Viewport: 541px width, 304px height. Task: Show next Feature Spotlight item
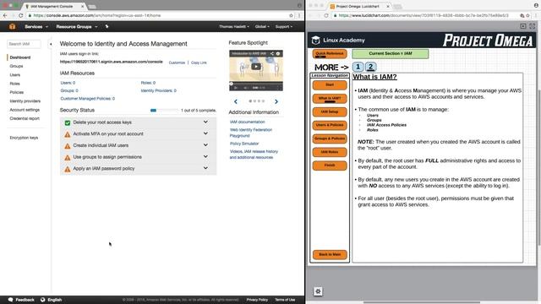(x=276, y=101)
